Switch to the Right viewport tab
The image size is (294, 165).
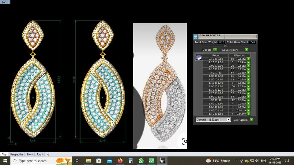click(40, 155)
